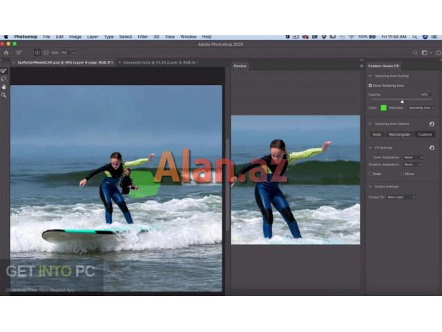Viewport: 442px width, 332px height.
Task: Open the Color Adaptation dropdown
Action: (413, 157)
